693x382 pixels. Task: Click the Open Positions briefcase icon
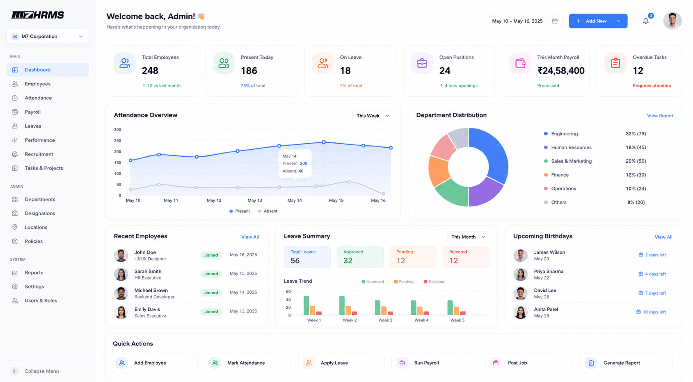pyautogui.click(x=422, y=63)
